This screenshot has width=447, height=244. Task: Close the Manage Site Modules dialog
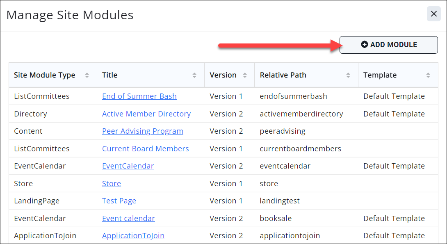[433, 14]
